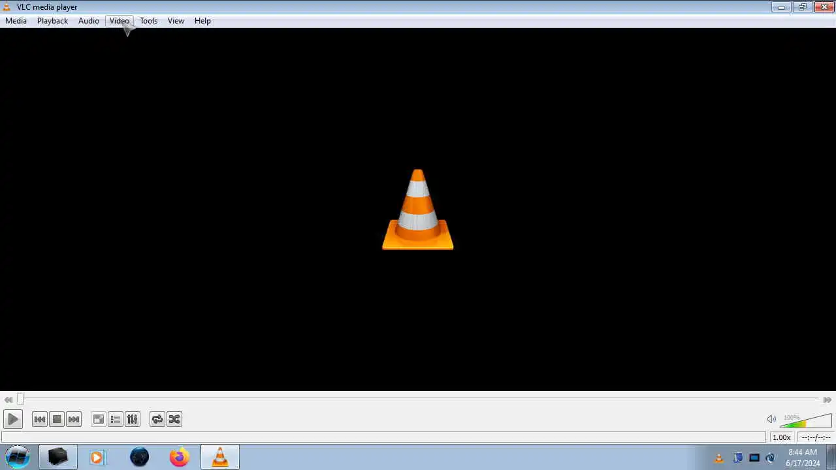This screenshot has width=836, height=470.
Task: Toggle elapsed/remaining time display
Action: point(816,437)
